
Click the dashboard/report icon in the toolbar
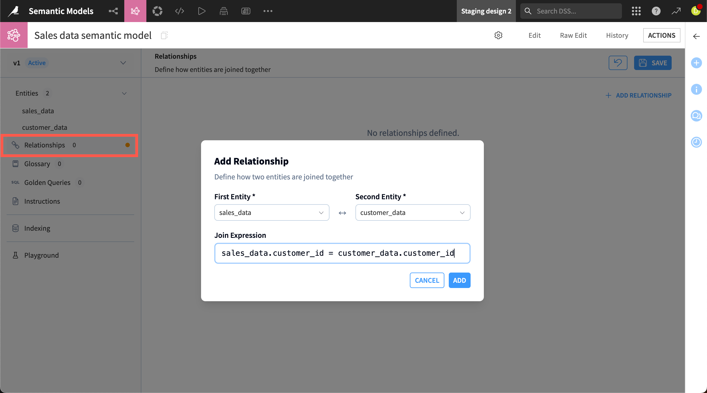tap(246, 11)
